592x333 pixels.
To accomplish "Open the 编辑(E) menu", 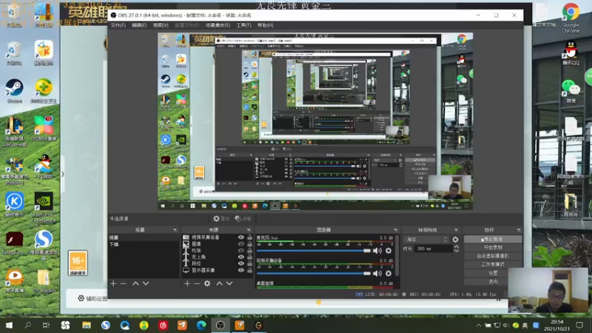I will tap(139, 25).
